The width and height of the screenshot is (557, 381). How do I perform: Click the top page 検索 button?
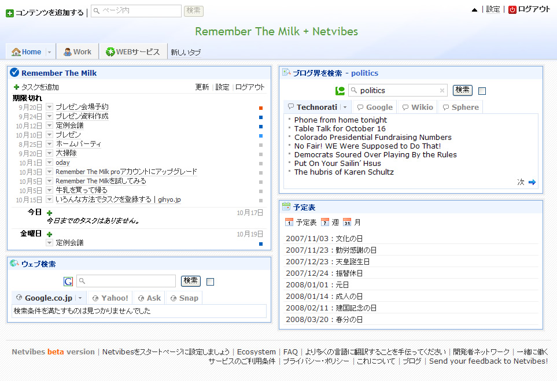point(194,10)
